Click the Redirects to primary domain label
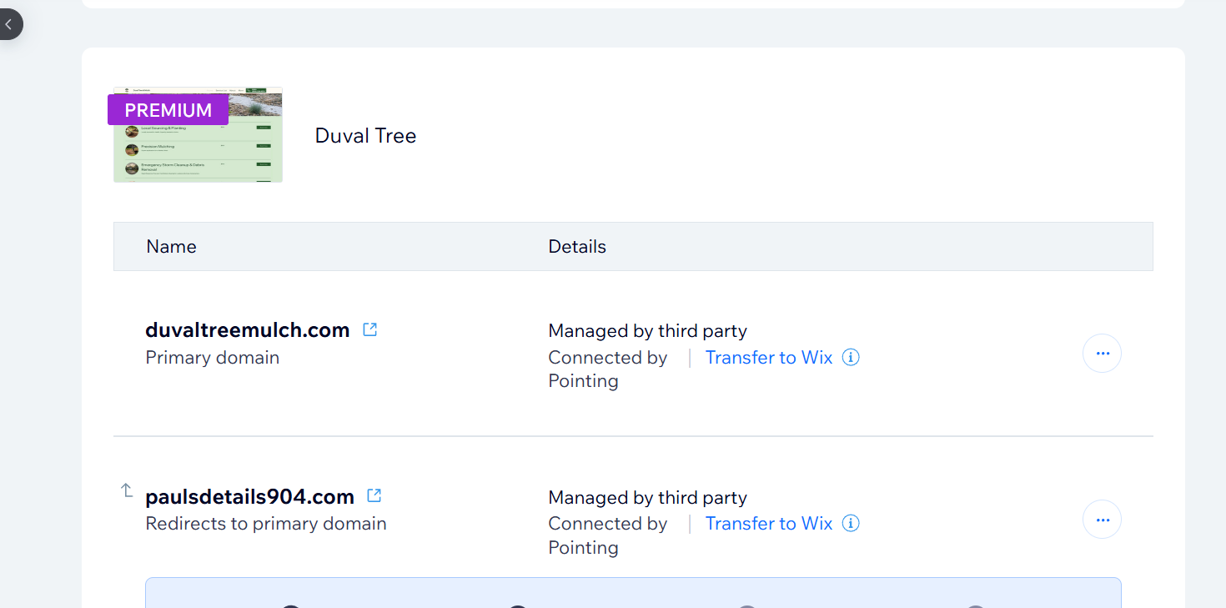This screenshot has width=1226, height=608. point(266,523)
